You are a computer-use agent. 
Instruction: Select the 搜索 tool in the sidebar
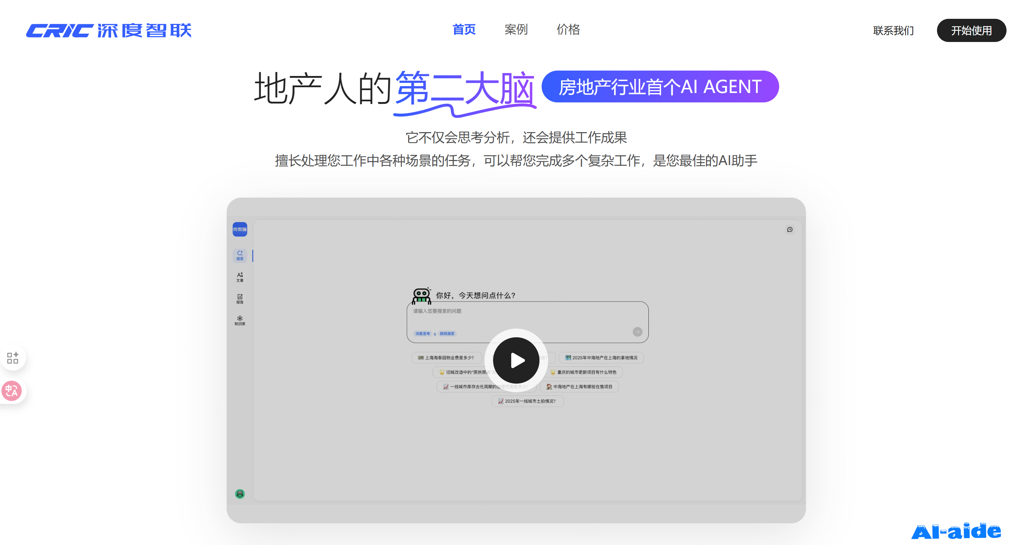click(239, 256)
